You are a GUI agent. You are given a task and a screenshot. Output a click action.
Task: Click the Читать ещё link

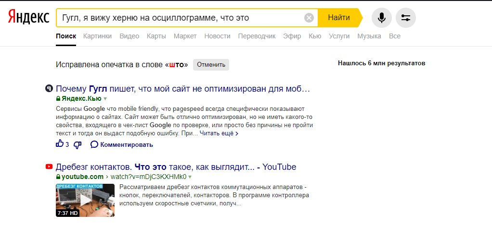219,133
